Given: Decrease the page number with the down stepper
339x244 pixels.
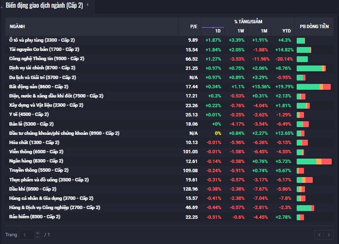Looking at the screenshot, I should [x=37, y=237].
